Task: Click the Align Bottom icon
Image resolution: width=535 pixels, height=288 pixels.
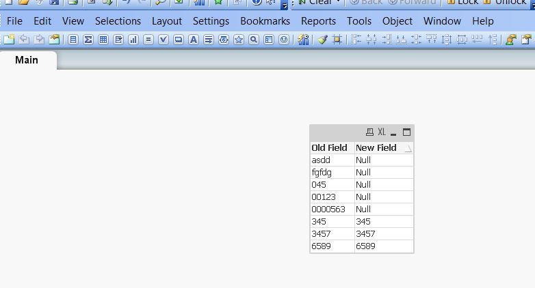Action: point(401,40)
